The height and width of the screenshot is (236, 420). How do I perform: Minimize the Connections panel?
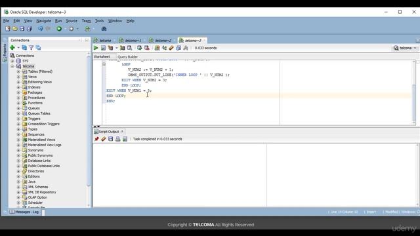87,40
